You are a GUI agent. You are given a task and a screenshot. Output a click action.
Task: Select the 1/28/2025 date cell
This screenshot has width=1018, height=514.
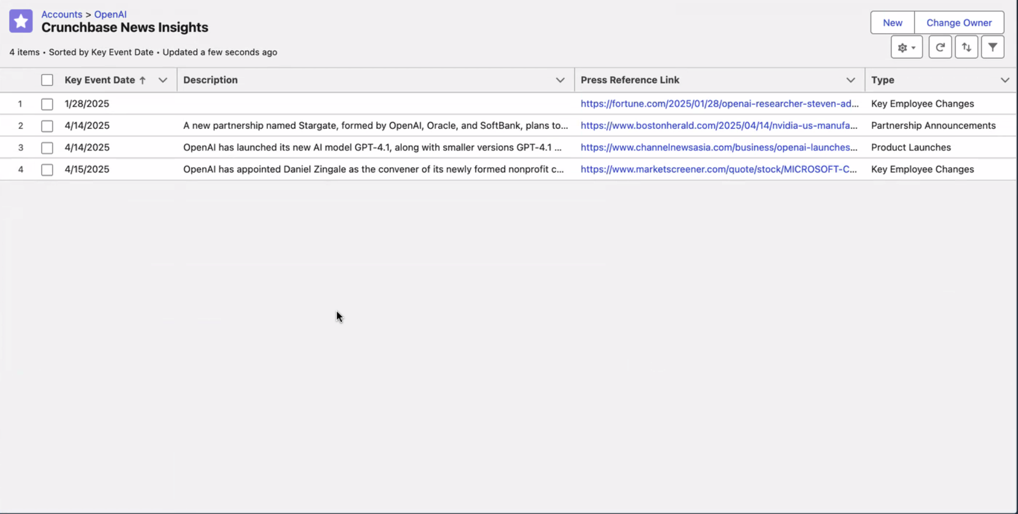click(87, 104)
